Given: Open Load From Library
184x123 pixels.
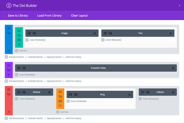Looking at the screenshot, I should pyautogui.click(x=49, y=16).
